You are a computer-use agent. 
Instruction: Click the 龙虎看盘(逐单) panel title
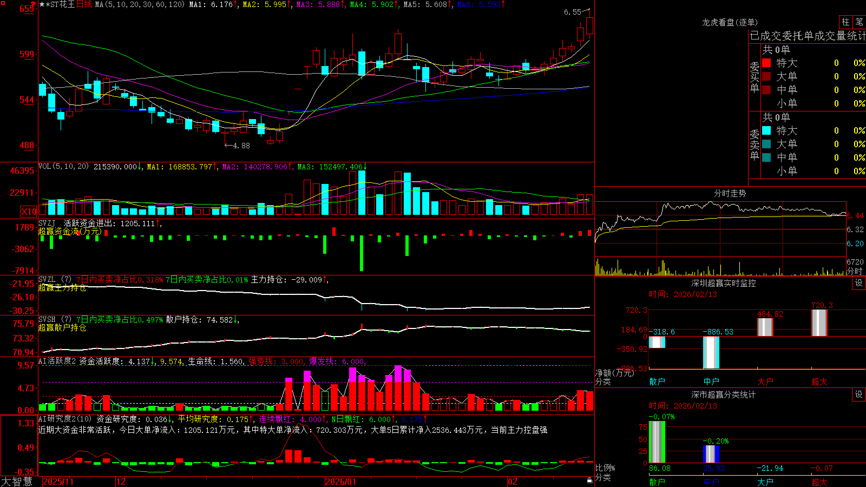click(x=730, y=22)
